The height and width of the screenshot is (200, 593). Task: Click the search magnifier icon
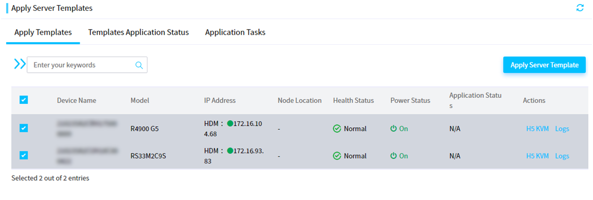[139, 65]
